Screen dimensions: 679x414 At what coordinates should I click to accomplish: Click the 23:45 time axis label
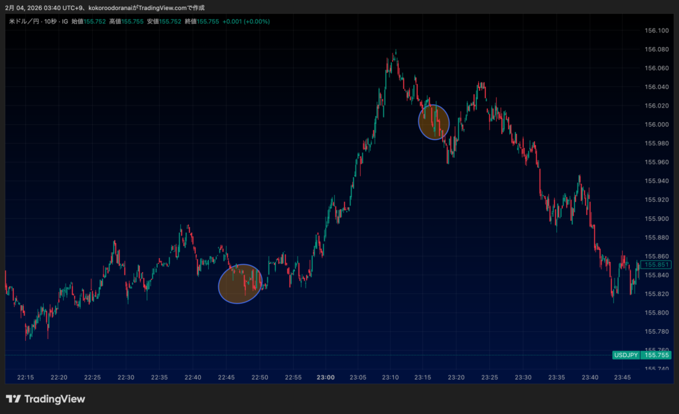(x=623, y=378)
